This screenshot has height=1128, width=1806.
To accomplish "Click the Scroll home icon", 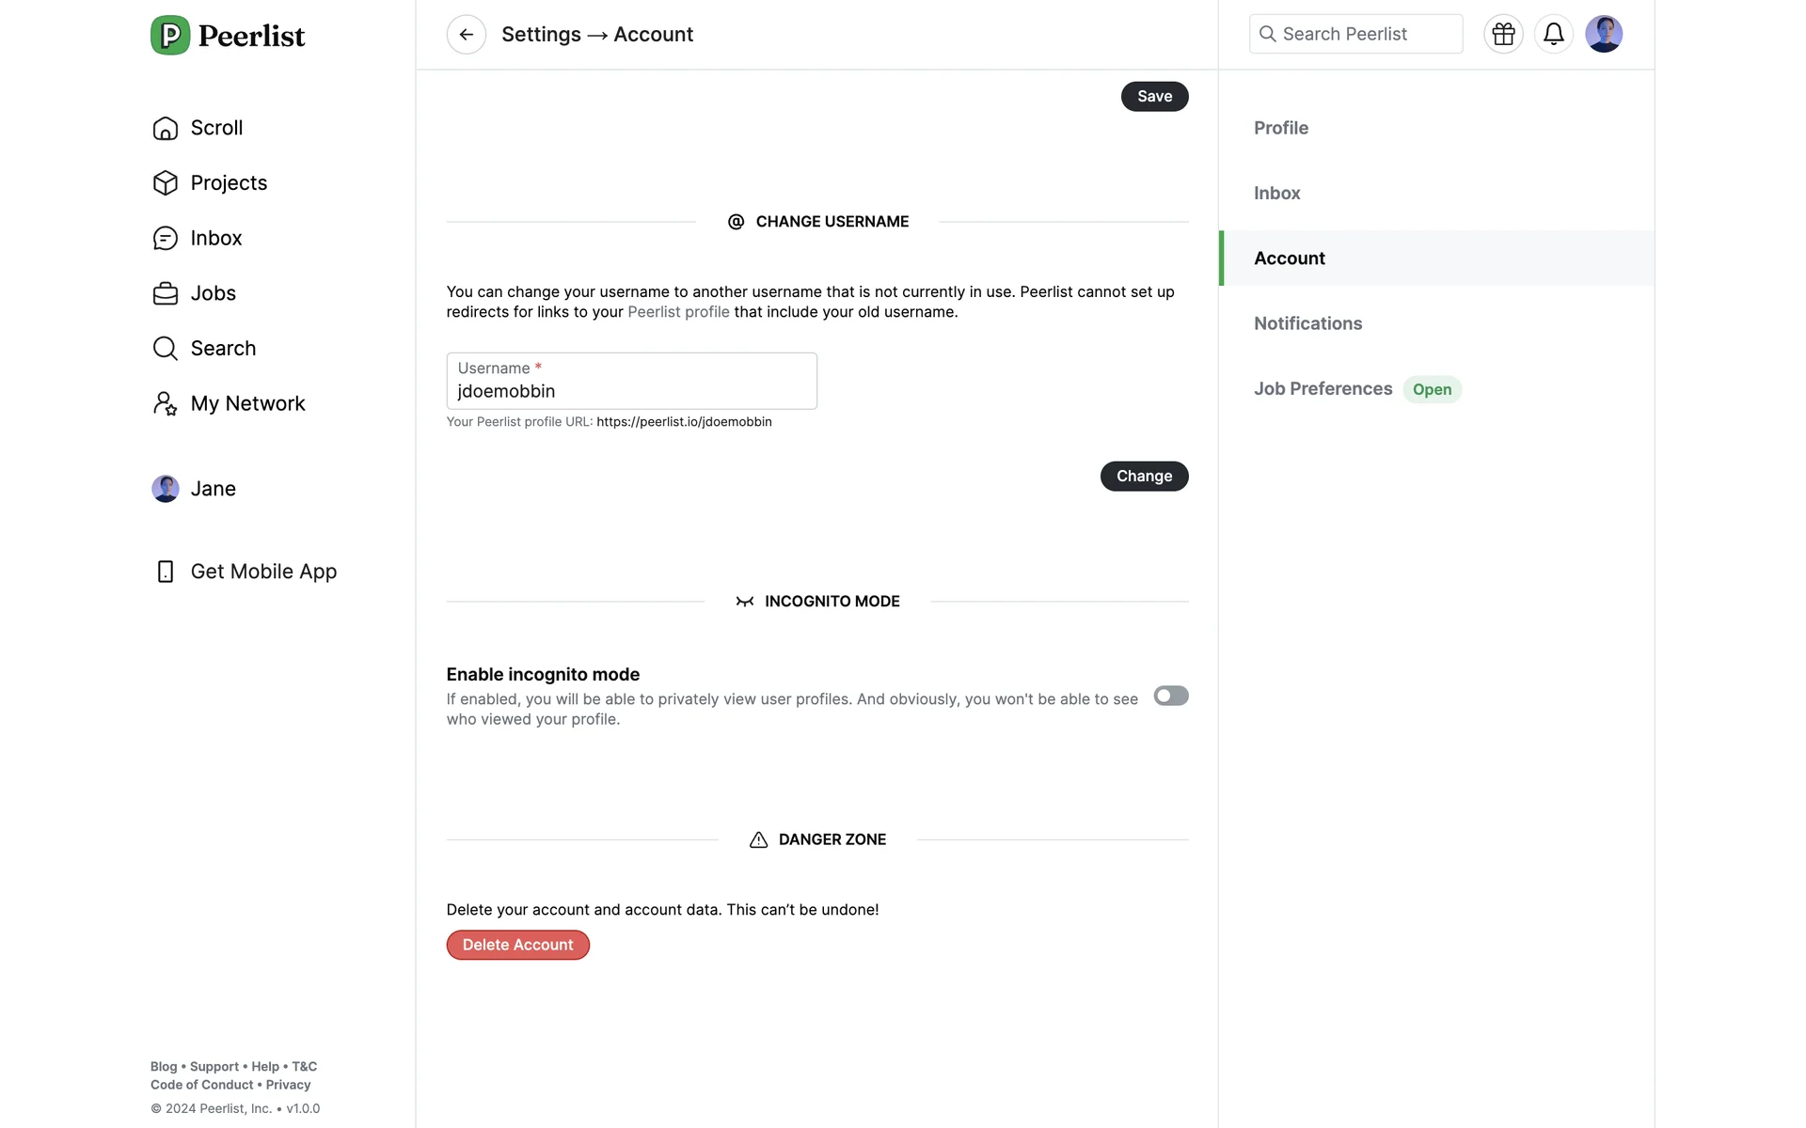I will coord(166,128).
